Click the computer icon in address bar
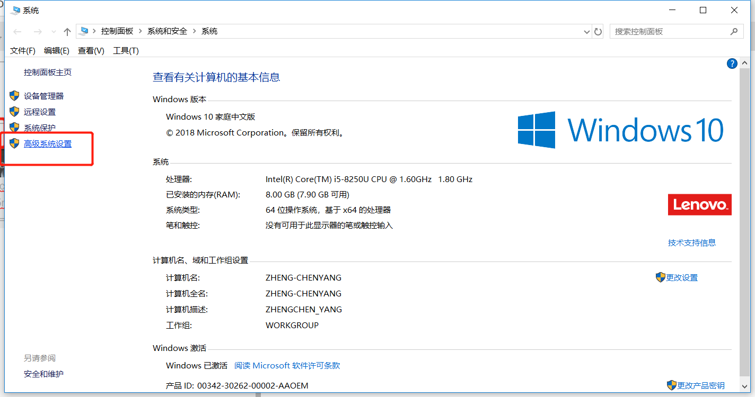The height and width of the screenshot is (397, 755). (x=84, y=31)
